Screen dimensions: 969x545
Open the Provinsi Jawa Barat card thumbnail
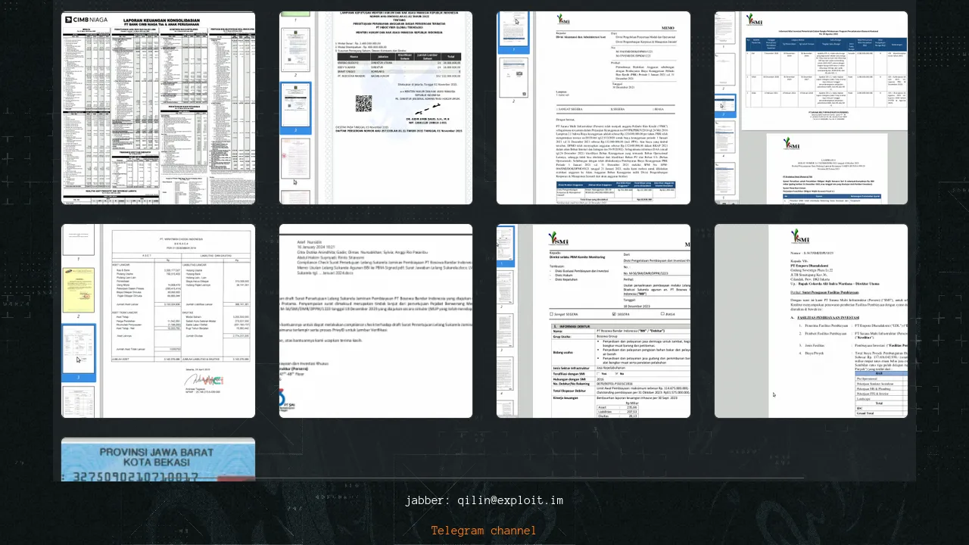pyautogui.click(x=158, y=459)
